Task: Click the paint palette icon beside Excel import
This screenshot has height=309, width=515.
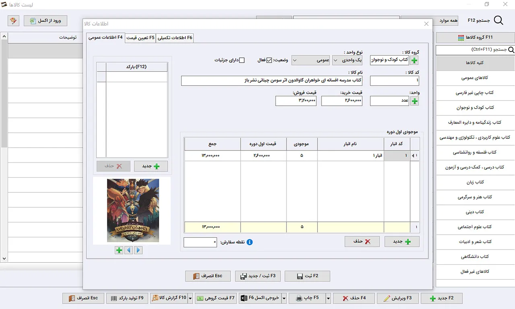Action: [13, 21]
